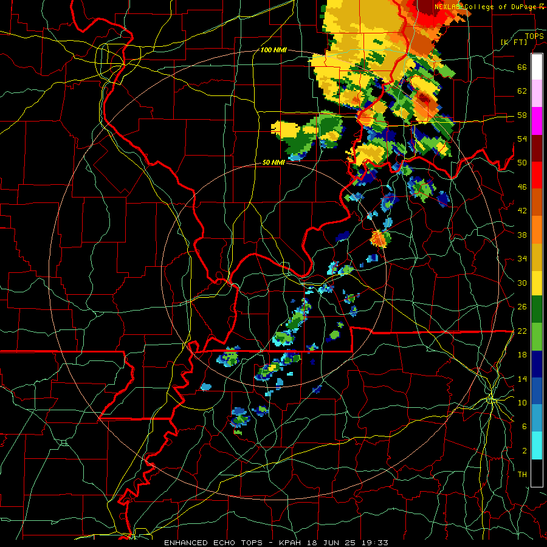
Task: Click the "19:33" time in the caption
Action: click(x=375, y=543)
